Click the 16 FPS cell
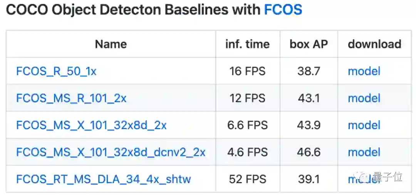 click(247, 71)
